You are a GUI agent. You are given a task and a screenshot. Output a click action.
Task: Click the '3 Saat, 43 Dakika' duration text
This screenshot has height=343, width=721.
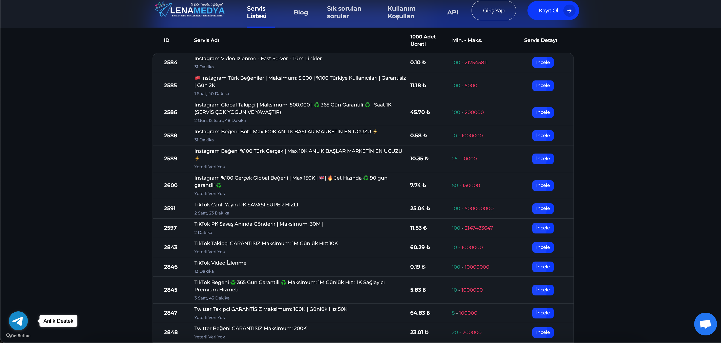coord(212,298)
